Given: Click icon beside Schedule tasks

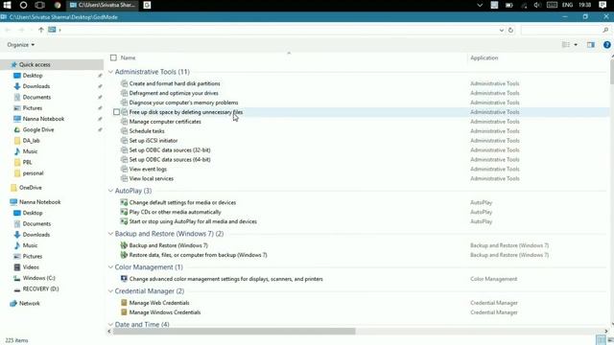Looking at the screenshot, I should (x=124, y=131).
